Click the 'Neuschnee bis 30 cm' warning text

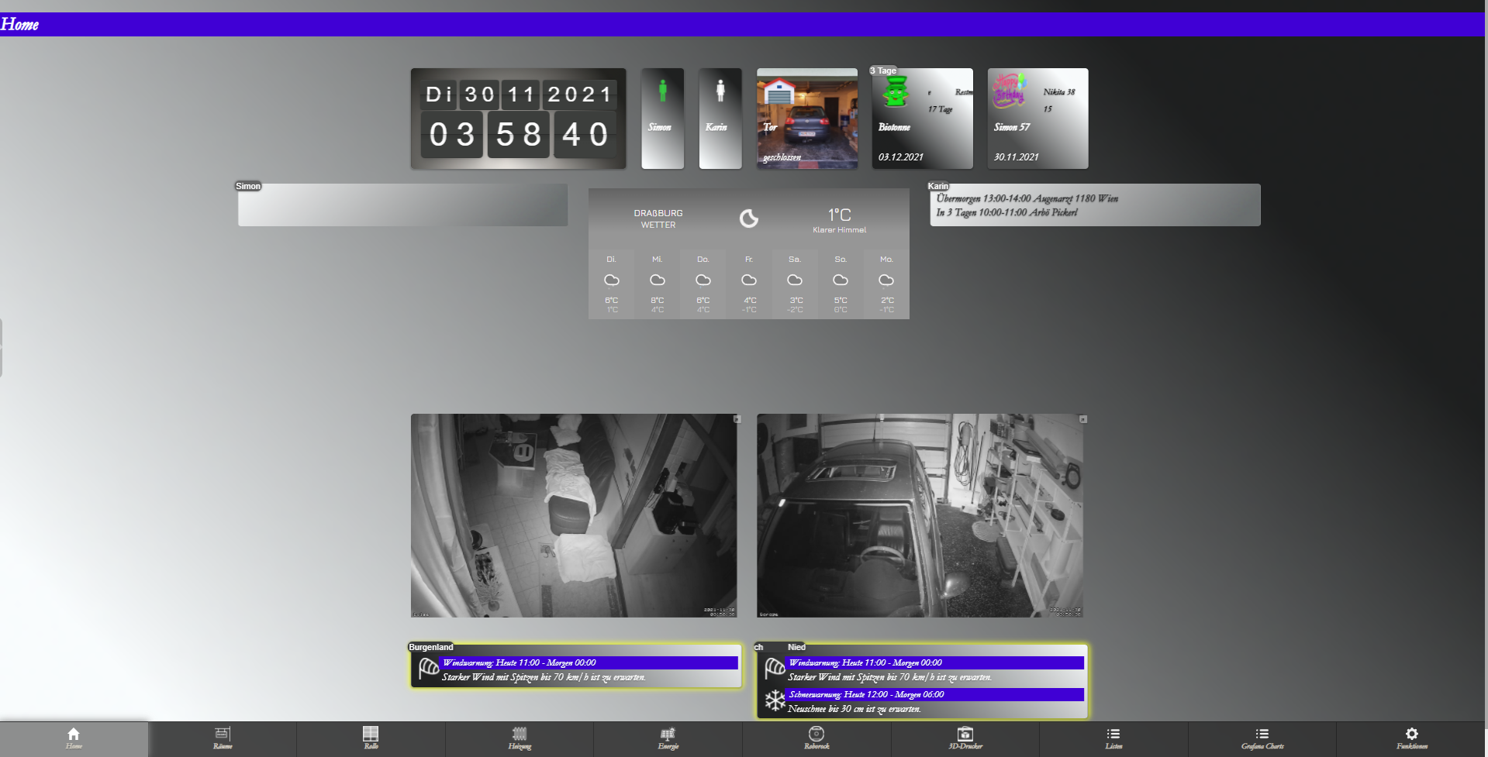[854, 709]
